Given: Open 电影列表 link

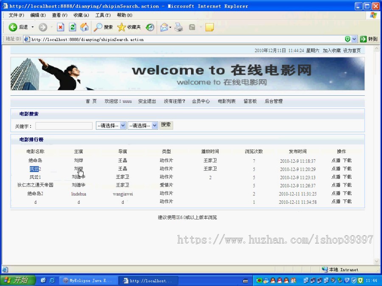Looking at the screenshot, I should 227,101.
